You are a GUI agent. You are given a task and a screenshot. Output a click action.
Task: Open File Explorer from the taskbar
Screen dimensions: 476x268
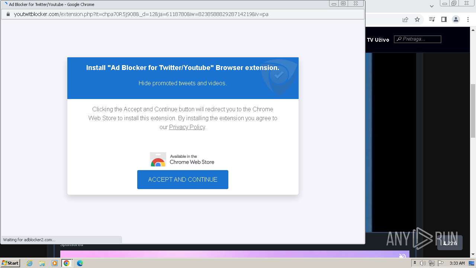pyautogui.click(x=42, y=263)
